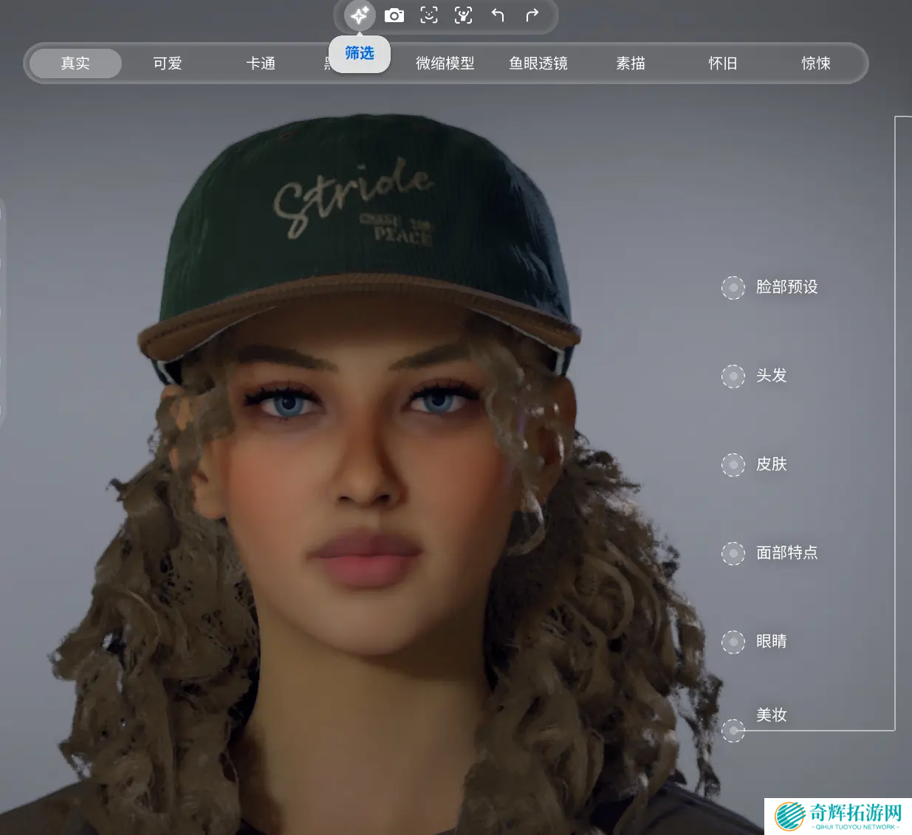Click the circle marker next to 面部特点
Screen dimensions: 912x835
click(x=733, y=553)
